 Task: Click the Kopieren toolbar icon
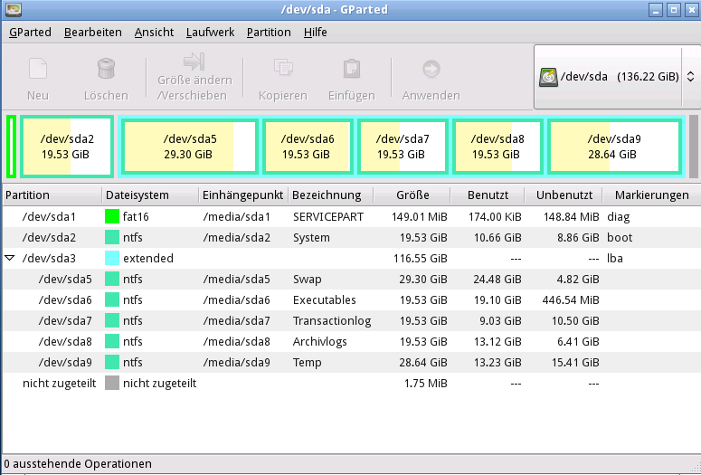pos(282,68)
